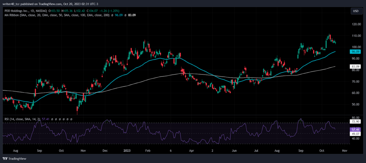Click the 110.00 price axis label
366x163 pixels.
pos(356,36)
